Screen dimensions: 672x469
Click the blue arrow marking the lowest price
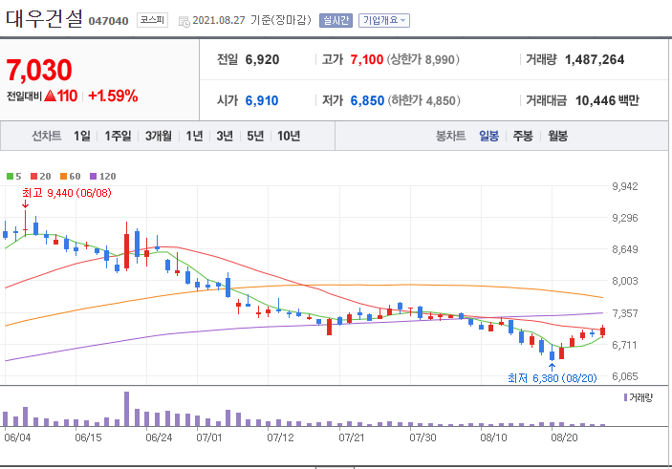click(x=552, y=367)
